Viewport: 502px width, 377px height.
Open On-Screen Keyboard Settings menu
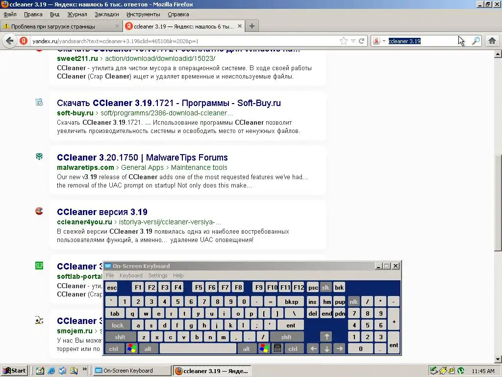(x=157, y=275)
